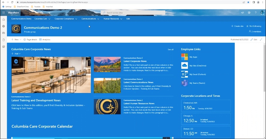Click the SharePoint Home icon in the left rail

[4, 20]
